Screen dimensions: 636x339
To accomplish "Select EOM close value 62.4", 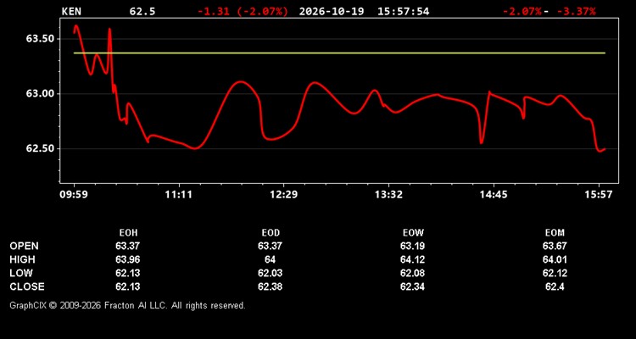I will 555,286.
